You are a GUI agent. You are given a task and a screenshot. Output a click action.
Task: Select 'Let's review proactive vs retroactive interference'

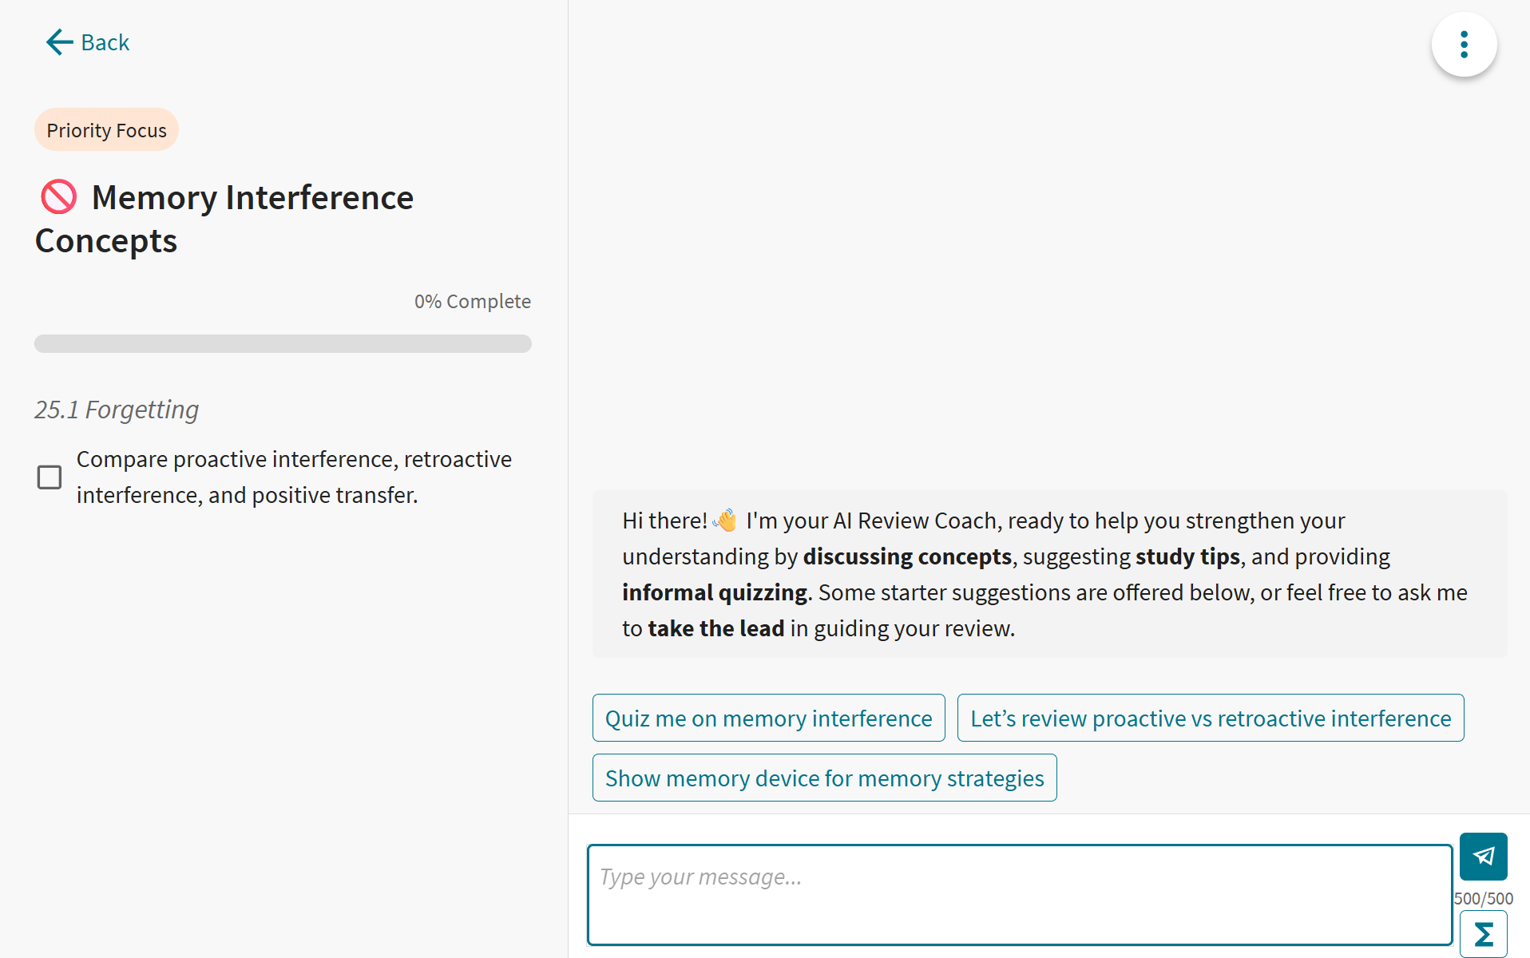pyautogui.click(x=1211, y=718)
